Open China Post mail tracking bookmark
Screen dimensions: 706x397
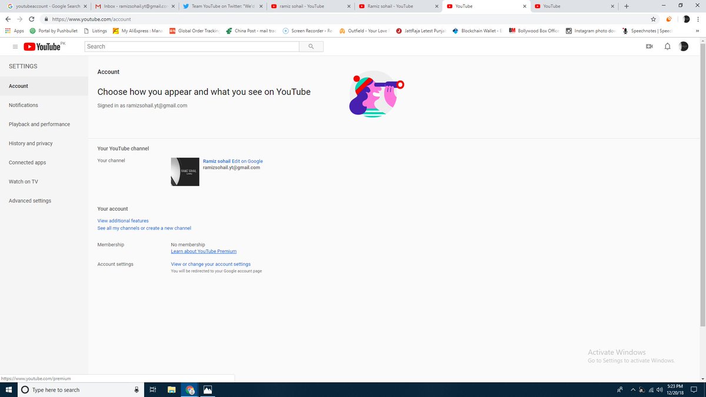pos(251,31)
